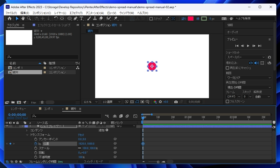The image size is (280, 168).
Task: Open the コンポジション(C) menu
Action: (x=42, y=13)
